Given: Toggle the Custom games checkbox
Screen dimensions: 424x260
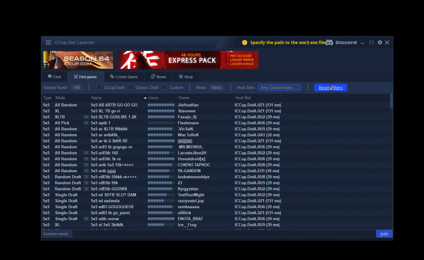Looking at the screenshot, I should 165,87.
